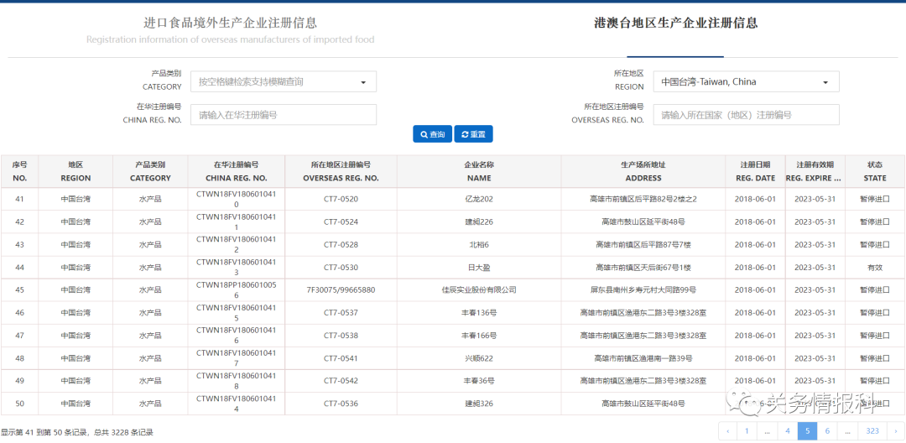
Task: Click the REG. DATE column header
Action: 755,171
